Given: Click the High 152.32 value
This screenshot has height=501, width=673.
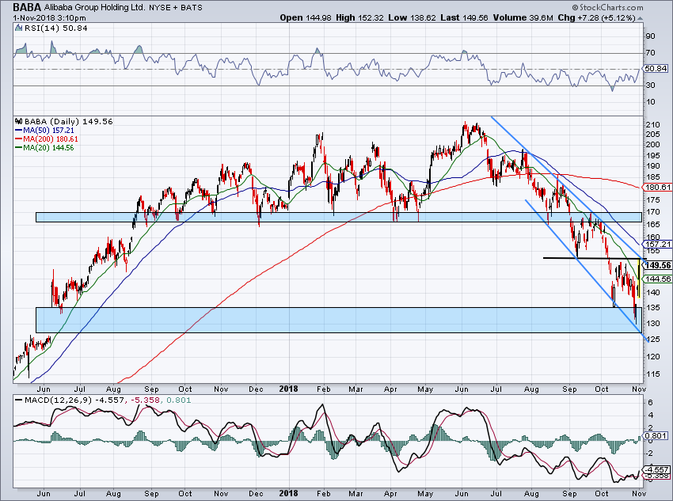Looking at the screenshot, I should point(359,17).
